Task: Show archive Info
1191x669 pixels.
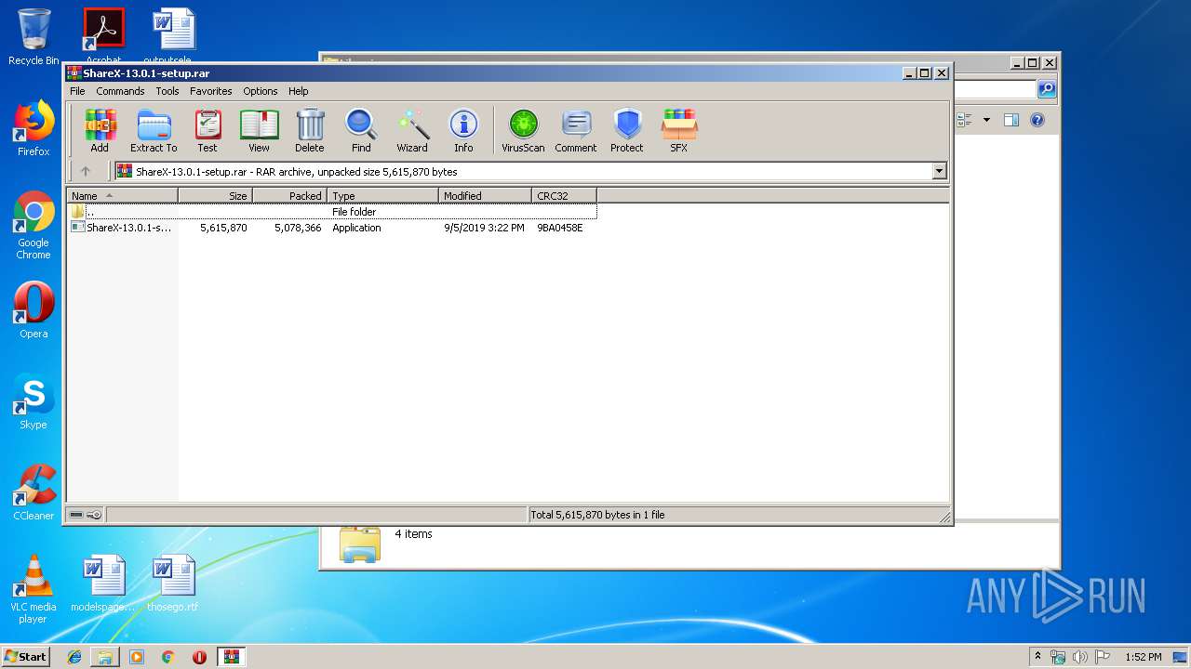Action: tap(463, 131)
